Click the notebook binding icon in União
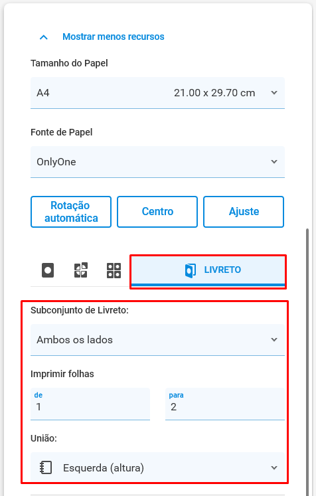The height and width of the screenshot is (496, 316). coord(46,467)
